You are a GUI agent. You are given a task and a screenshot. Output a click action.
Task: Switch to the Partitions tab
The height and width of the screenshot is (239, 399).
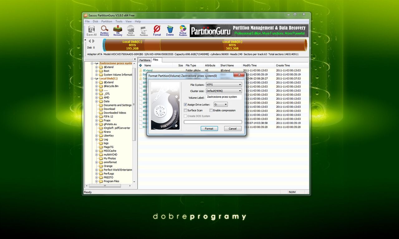tap(145, 60)
